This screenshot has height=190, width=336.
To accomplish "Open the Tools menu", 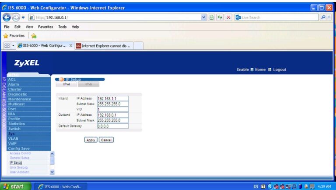I will (63, 27).
